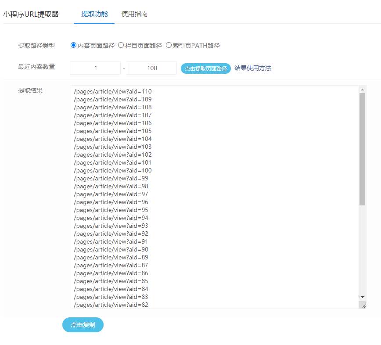This screenshot has height=345, width=381.
Task: Click line /pages/article/view?aid=108
Action: pos(112,108)
